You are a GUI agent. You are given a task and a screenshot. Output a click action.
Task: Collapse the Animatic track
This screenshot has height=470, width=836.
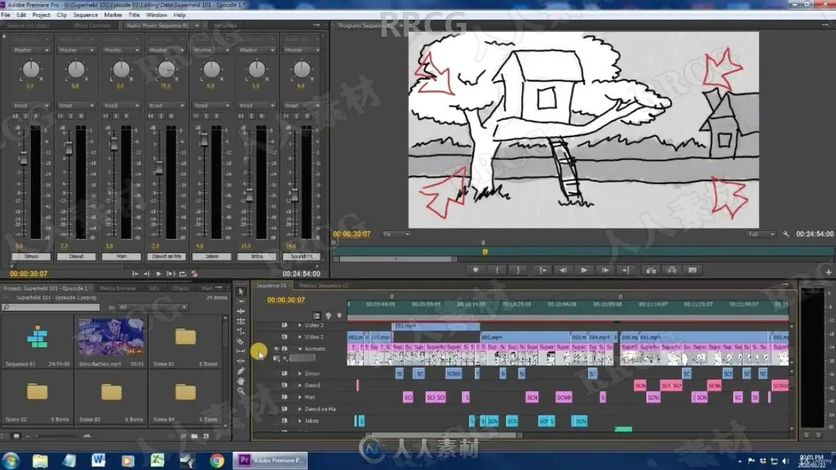(300, 349)
